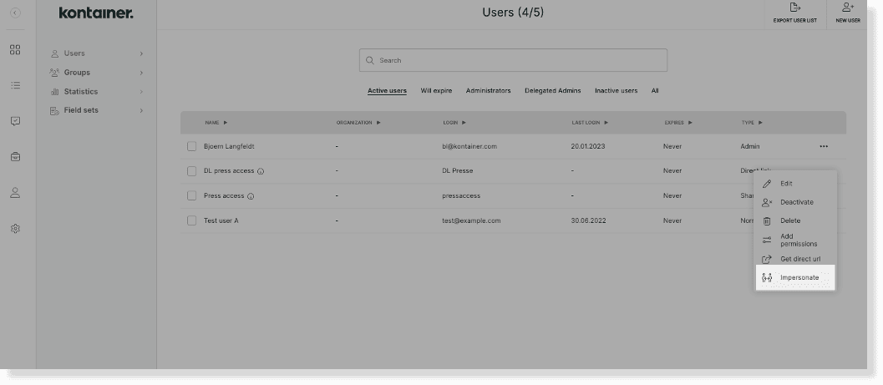This screenshot has width=883, height=385.
Task: Expand the Groups sidebar section chevron
Action: tap(141, 73)
